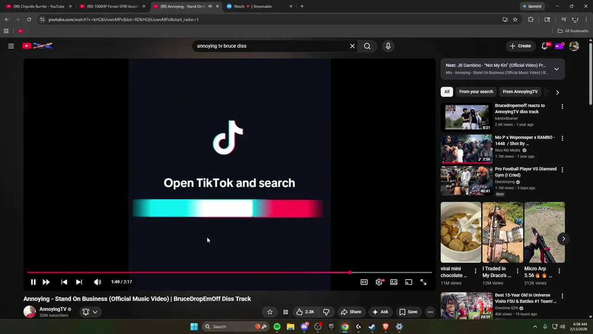Open the AnnoyingTV channel name link
Image resolution: width=593 pixels, height=334 pixels.
point(53,309)
